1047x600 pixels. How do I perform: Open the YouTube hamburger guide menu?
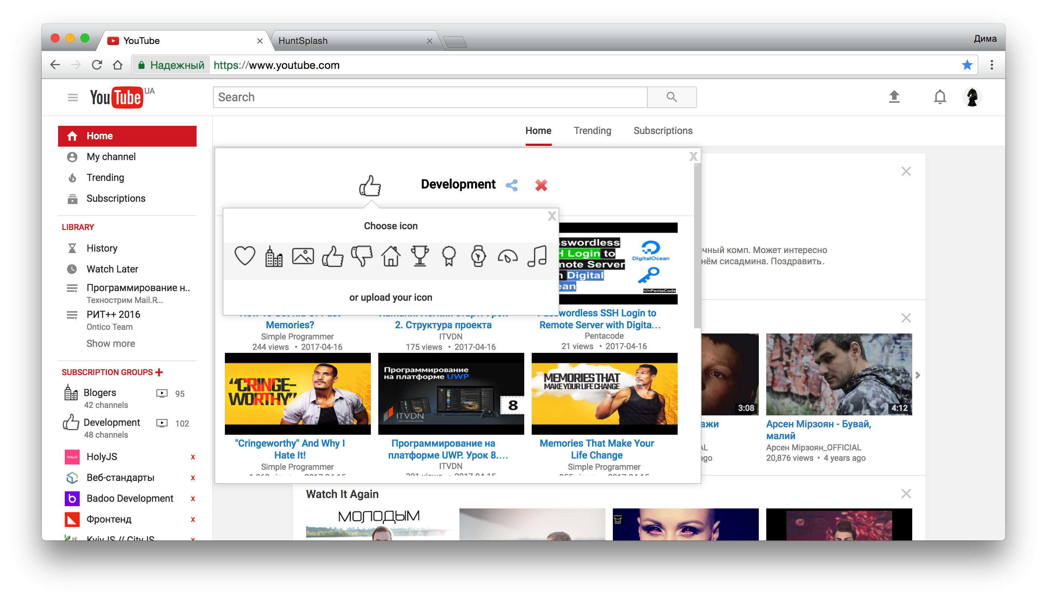(73, 97)
